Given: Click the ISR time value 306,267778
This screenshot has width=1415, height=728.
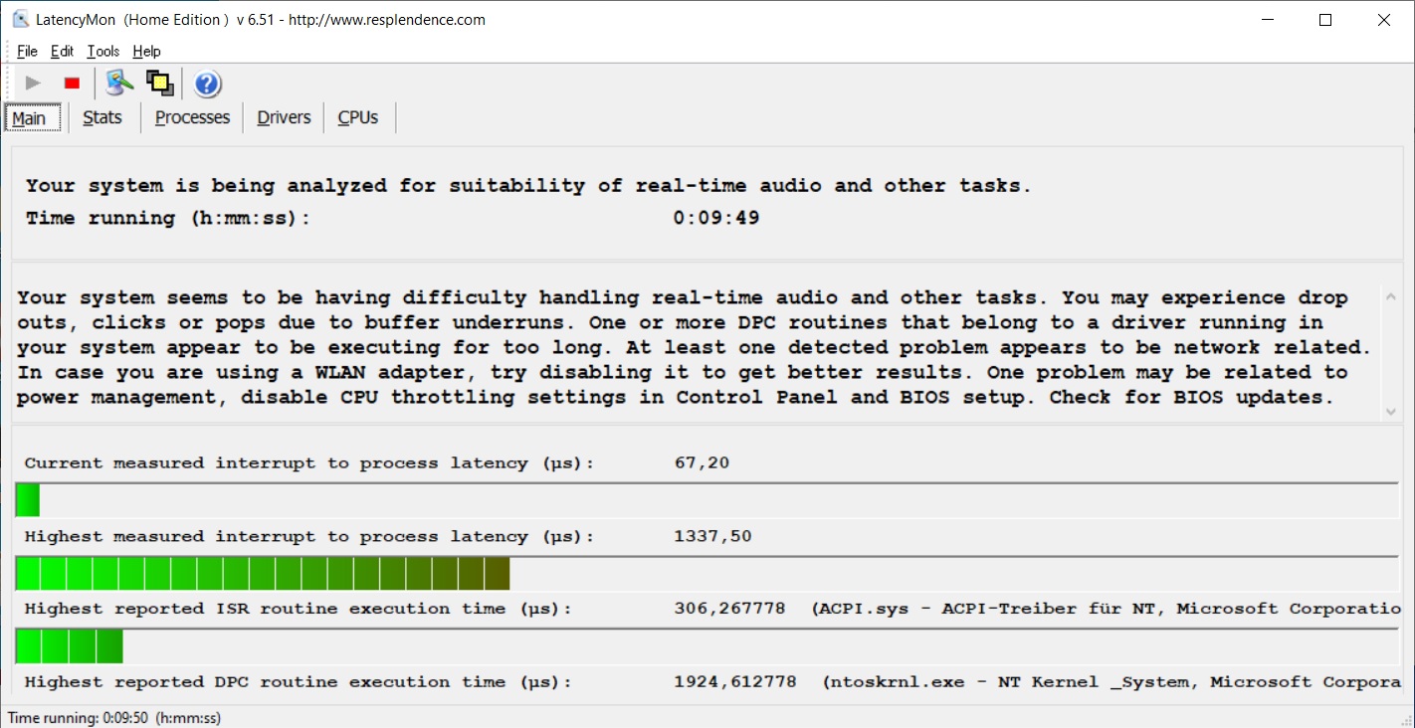Looking at the screenshot, I should coord(729,609).
